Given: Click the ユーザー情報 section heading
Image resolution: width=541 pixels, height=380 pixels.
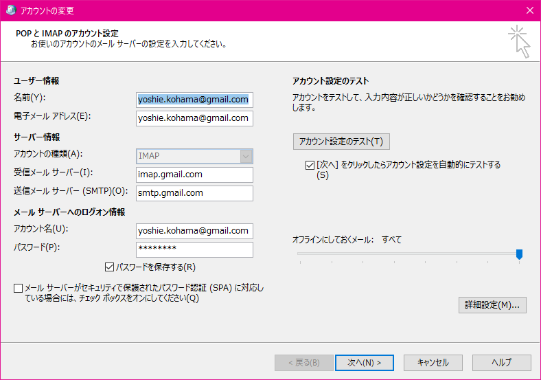Looking at the screenshot, I should point(36,81).
